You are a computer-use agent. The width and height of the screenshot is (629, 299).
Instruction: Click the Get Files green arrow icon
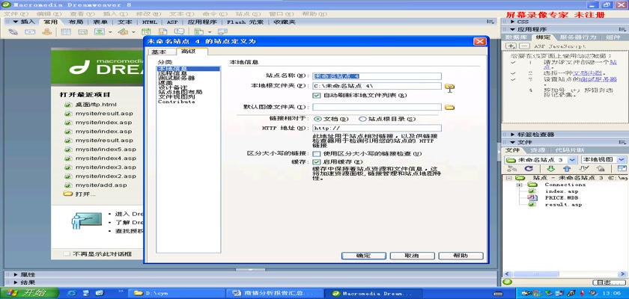click(x=551, y=169)
